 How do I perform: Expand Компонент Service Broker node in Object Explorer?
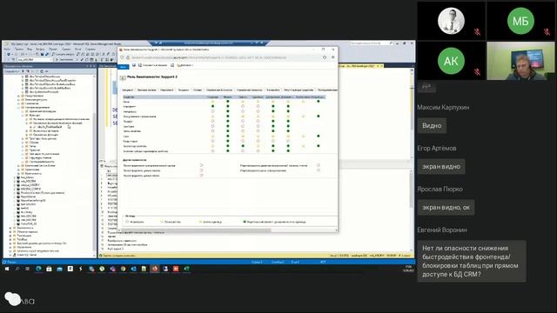18,166
